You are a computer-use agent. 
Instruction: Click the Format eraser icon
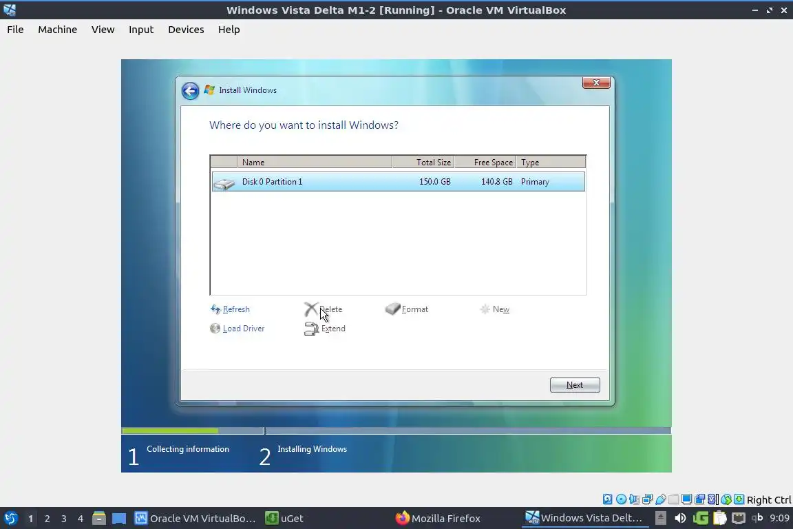coord(392,309)
